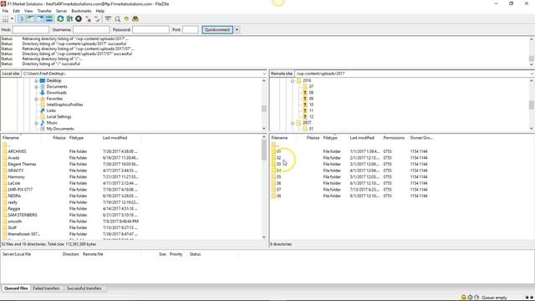Viewport: 535px width, 301px height.
Task: Sort remote files by Permissions column
Action: (x=394, y=138)
